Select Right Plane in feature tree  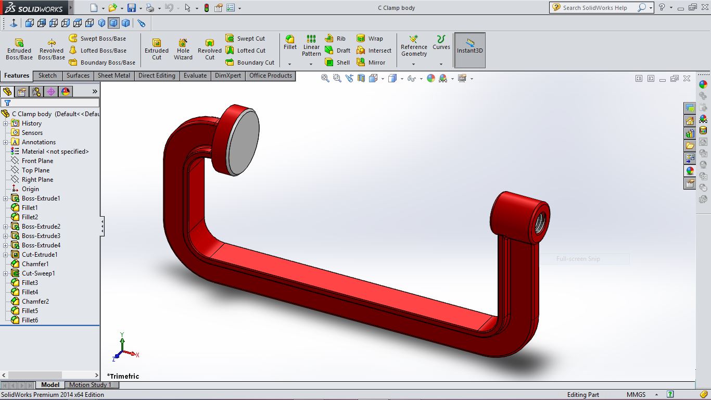[x=32, y=180]
